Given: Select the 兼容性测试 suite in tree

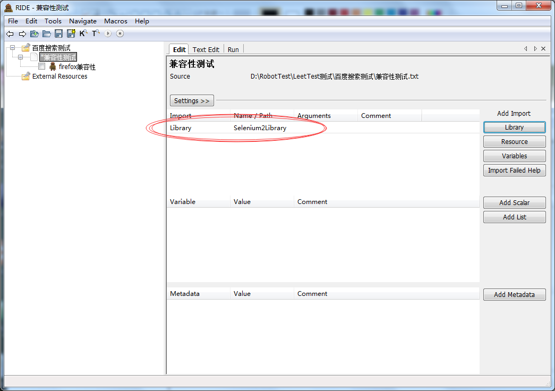Looking at the screenshot, I should click(58, 57).
